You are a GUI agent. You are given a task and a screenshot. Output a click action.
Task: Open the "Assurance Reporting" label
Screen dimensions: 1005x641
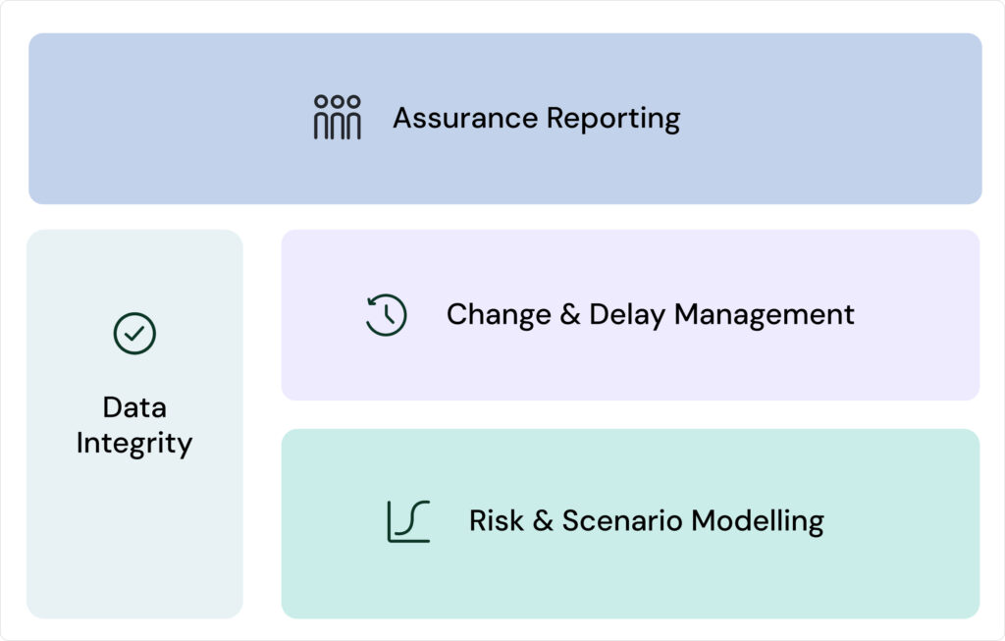536,118
